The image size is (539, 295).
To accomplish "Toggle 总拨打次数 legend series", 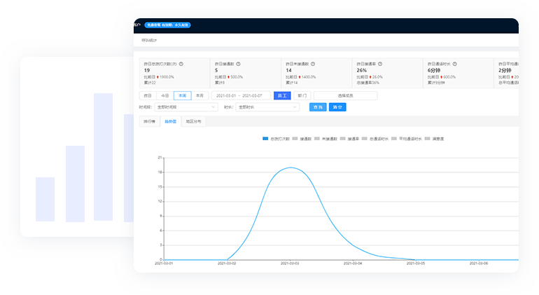I will pos(276,139).
